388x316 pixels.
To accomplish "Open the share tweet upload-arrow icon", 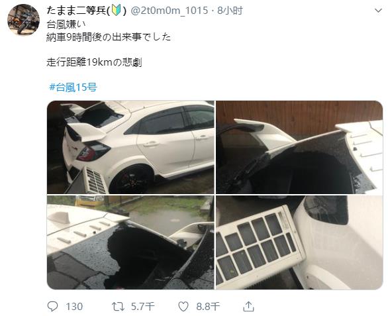I will point(248,307).
